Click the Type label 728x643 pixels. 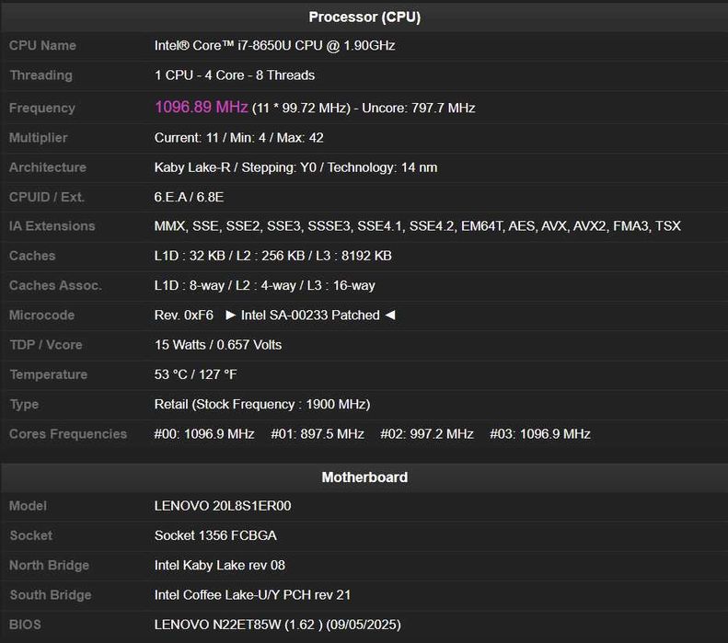tap(24, 405)
